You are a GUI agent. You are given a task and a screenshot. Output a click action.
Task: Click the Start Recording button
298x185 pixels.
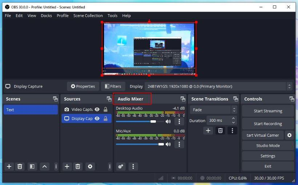pyautogui.click(x=268, y=124)
